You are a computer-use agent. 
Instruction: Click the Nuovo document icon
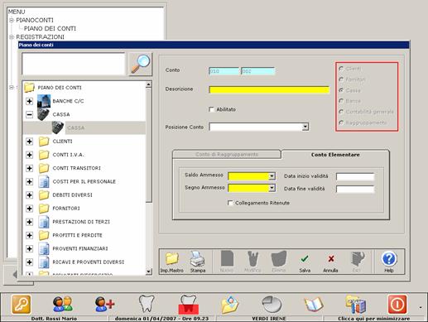pyautogui.click(x=227, y=258)
